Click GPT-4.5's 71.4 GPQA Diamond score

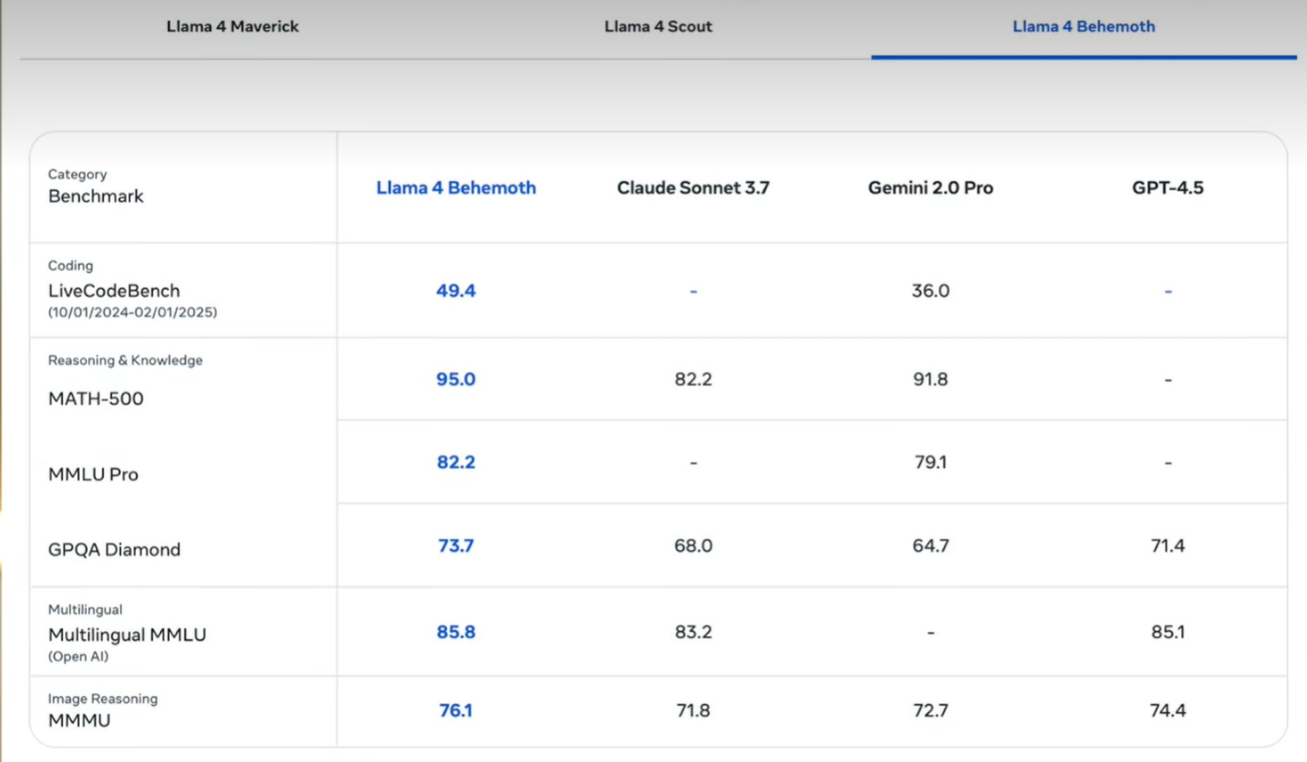coord(1168,546)
